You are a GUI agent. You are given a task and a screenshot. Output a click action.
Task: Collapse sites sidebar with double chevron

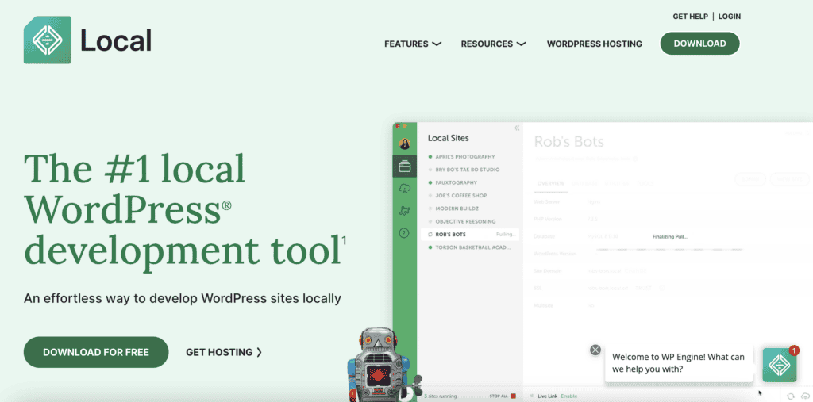pyautogui.click(x=517, y=128)
